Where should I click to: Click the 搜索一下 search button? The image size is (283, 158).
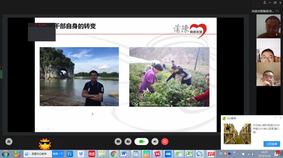58,154
